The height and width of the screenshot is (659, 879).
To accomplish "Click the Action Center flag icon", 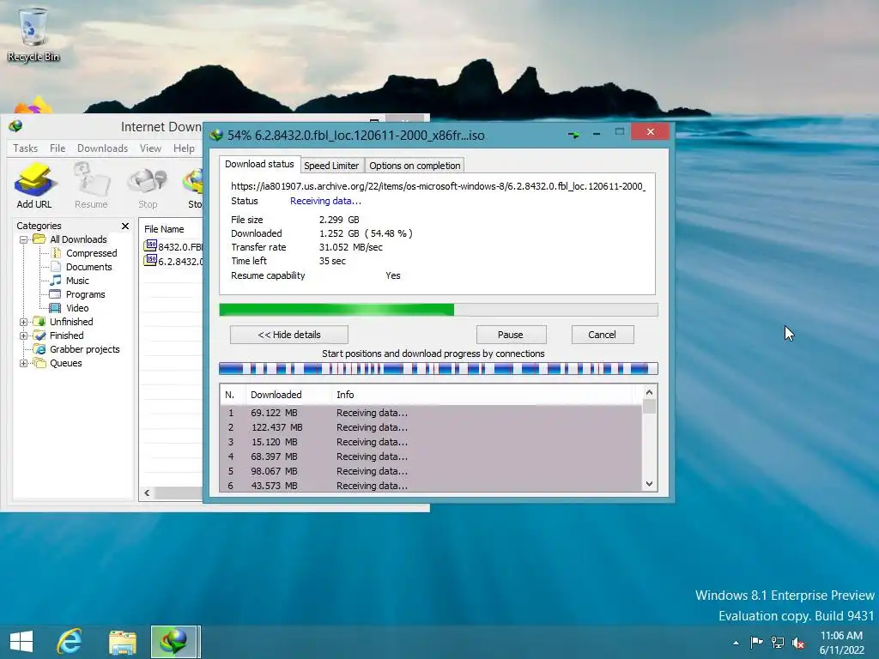I will pos(756,642).
